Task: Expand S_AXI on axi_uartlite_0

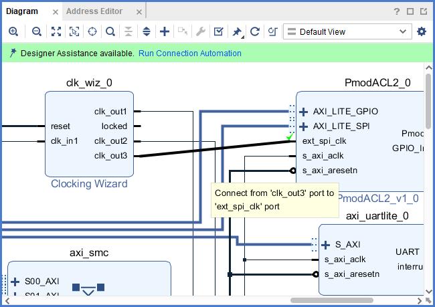Action: [325, 245]
